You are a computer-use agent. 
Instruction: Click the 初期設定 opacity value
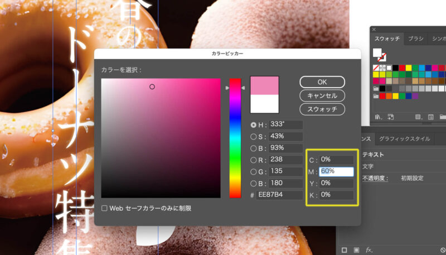(x=412, y=179)
